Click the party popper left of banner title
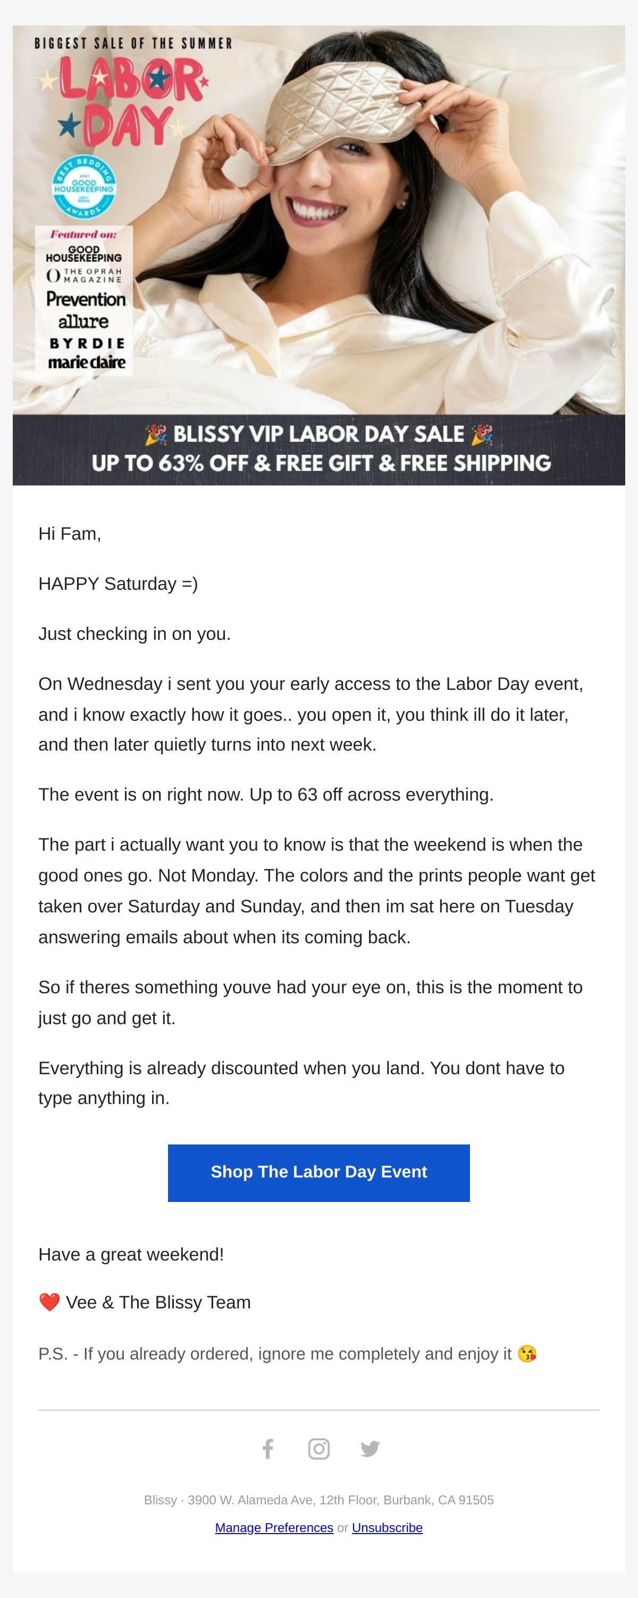This screenshot has width=638, height=1598. (155, 434)
